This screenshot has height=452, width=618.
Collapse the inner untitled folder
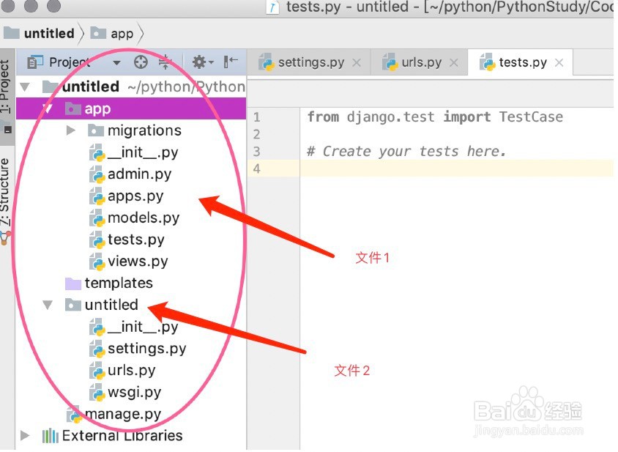pos(48,305)
